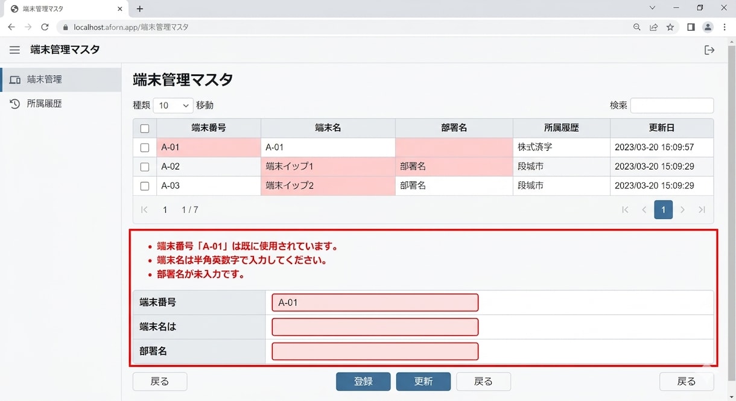Click the 戻る button at bottom right

pyautogui.click(x=687, y=382)
